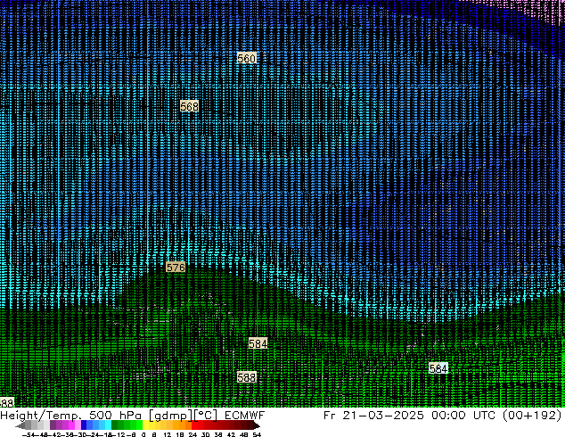Click the 576 height contour label
Screen dimensions: 565x437
tap(176, 268)
